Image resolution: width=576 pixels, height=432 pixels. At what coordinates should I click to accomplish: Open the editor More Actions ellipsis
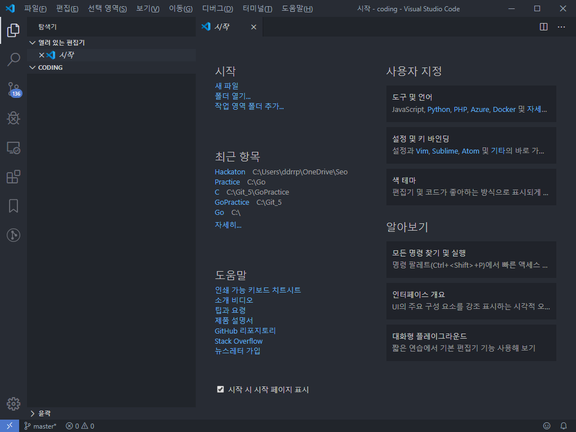[x=561, y=27]
